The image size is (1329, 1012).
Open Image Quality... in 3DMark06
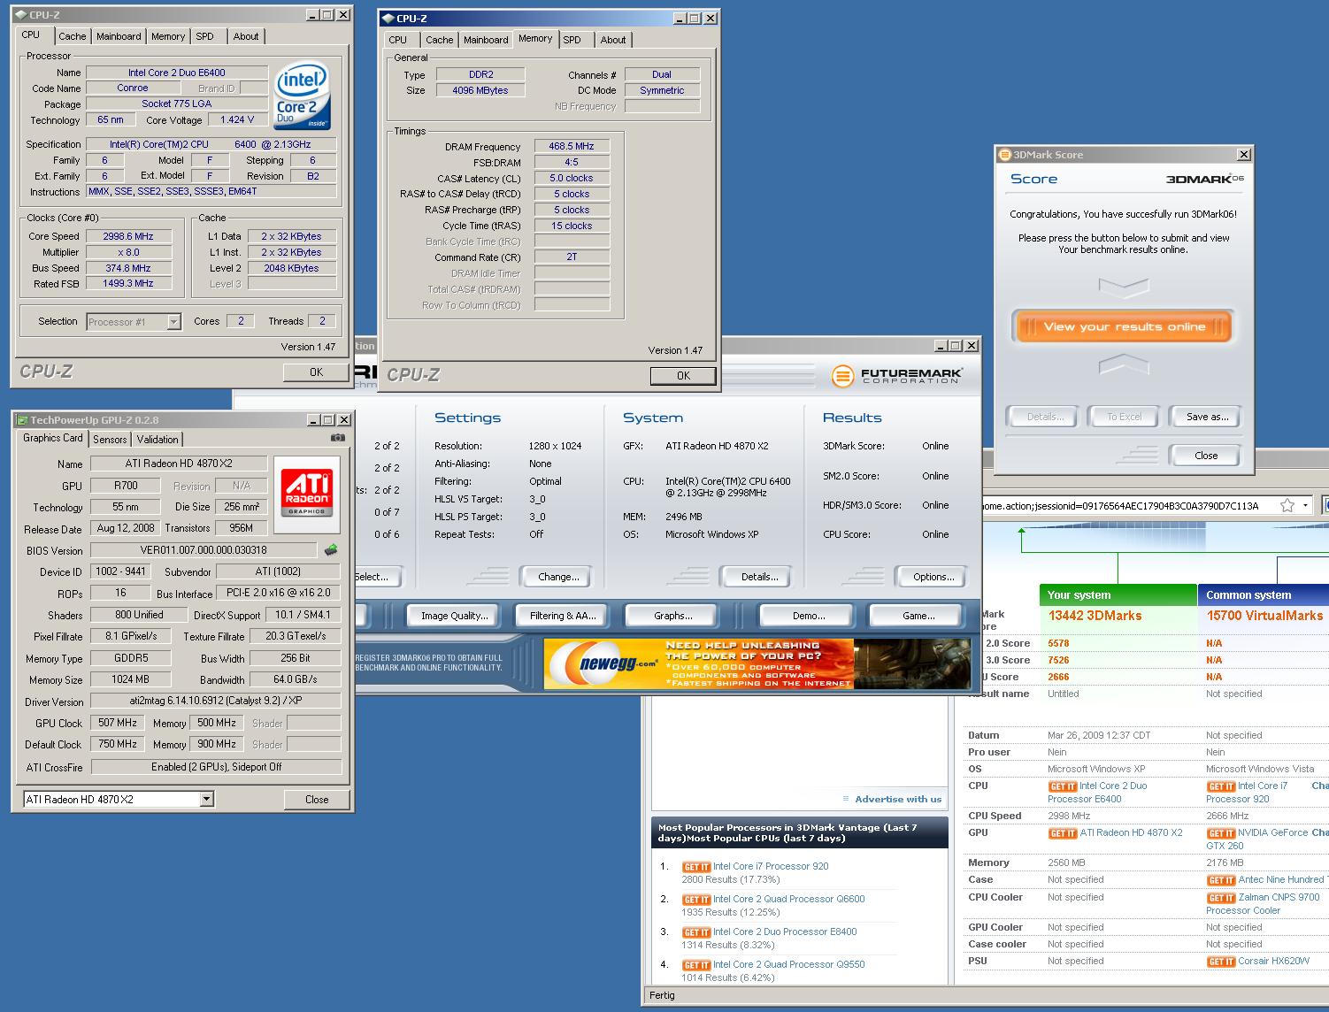(454, 616)
